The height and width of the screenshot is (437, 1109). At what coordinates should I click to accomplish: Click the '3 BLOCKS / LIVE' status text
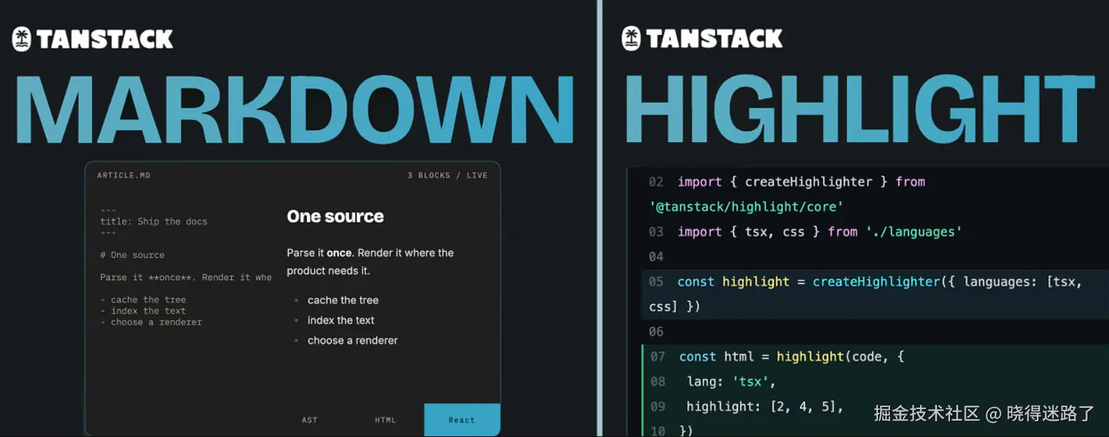(x=448, y=175)
